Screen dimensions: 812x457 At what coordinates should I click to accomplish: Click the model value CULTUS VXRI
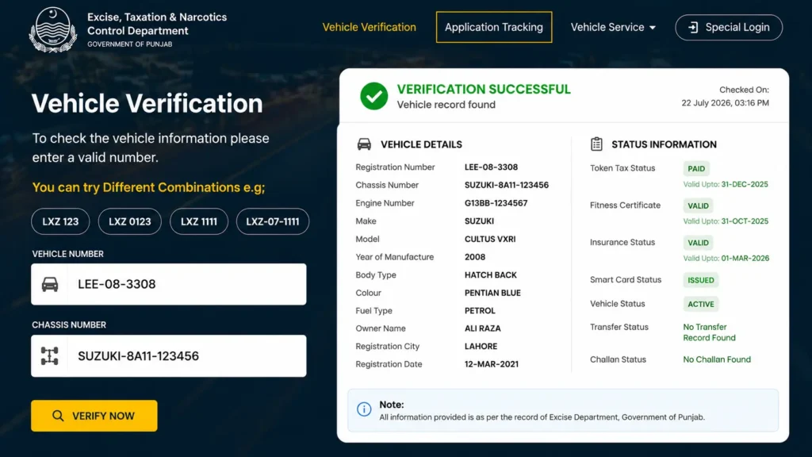pos(490,239)
